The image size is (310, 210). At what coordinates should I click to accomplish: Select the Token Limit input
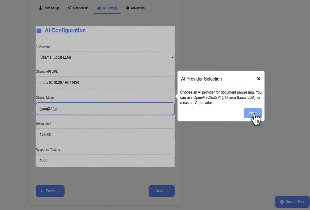coord(105,135)
